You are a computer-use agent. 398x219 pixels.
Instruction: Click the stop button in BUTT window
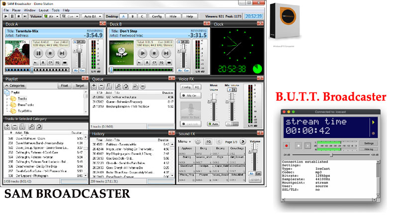(298, 146)
